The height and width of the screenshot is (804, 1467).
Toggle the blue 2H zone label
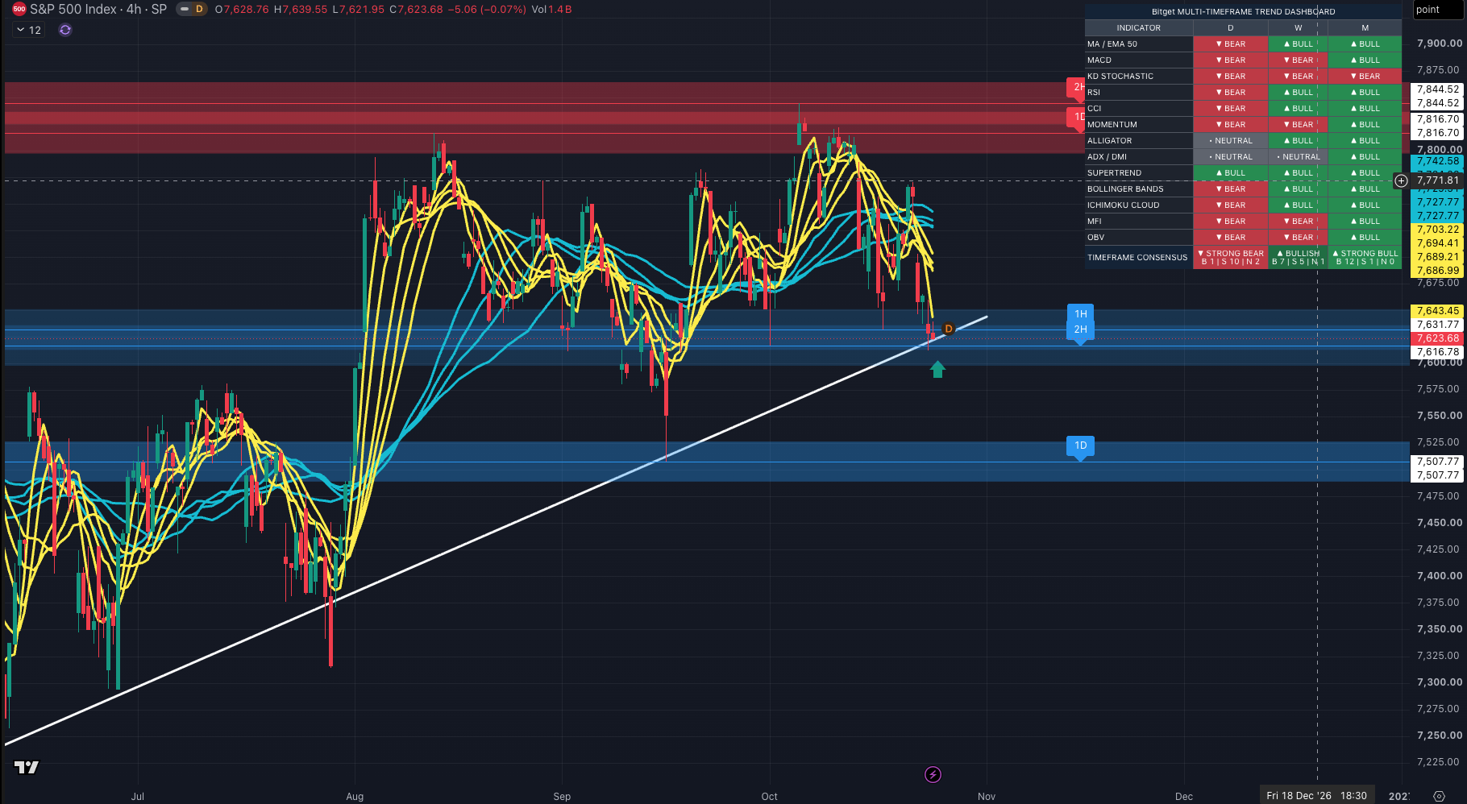click(1081, 329)
